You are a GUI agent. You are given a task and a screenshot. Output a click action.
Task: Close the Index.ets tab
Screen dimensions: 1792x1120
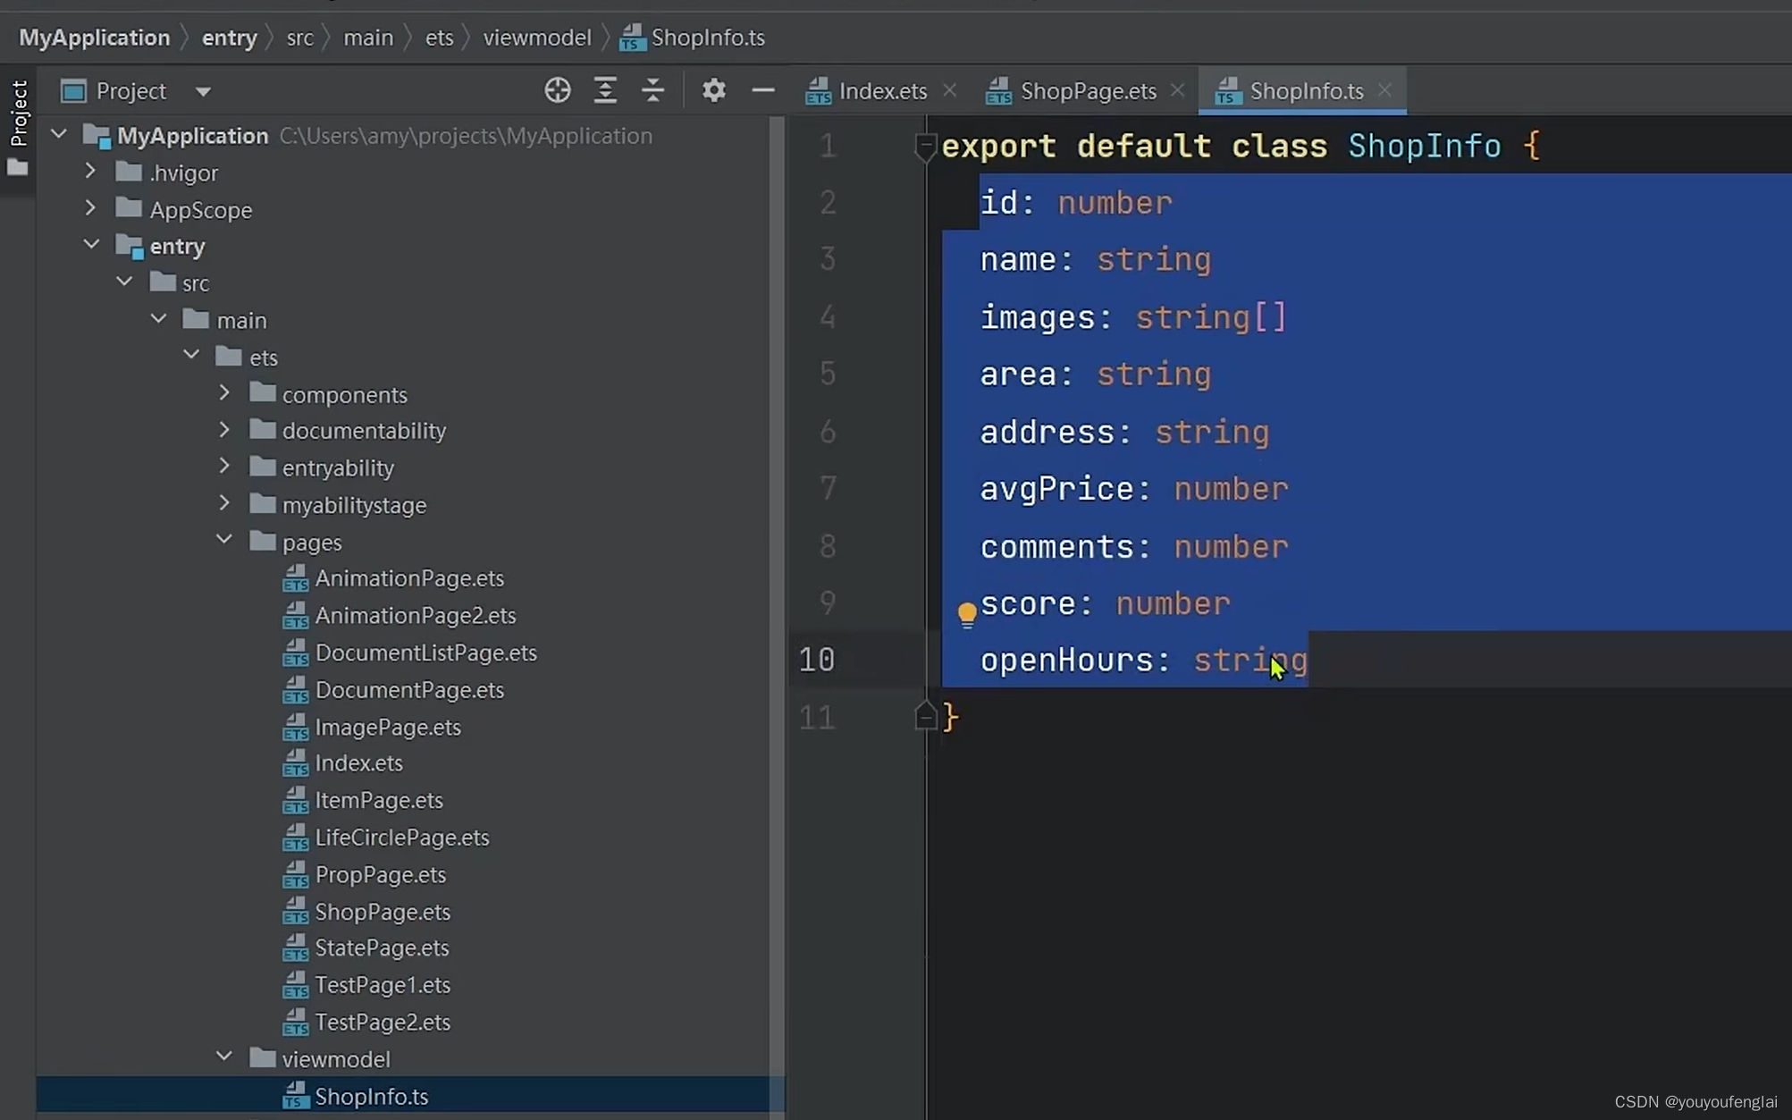tap(949, 89)
